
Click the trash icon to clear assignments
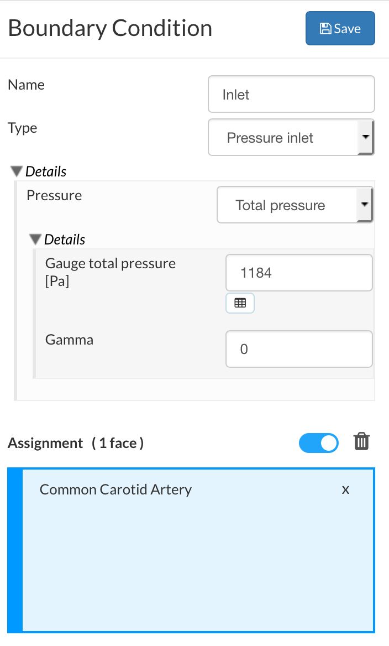(361, 442)
